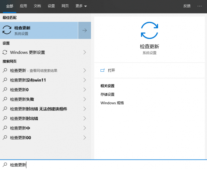Screen dimensions: 207x169
Task: Expand chevron for 检查更新时出错 无法创建该组件
Action: tap(85, 109)
